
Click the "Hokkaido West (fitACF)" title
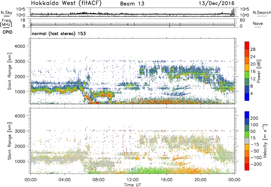[66, 3]
